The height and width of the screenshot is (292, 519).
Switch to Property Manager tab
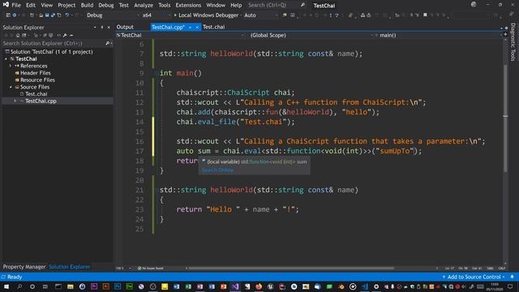click(x=24, y=267)
